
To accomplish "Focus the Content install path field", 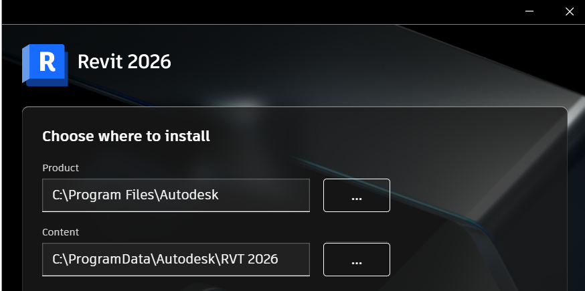I will click(x=176, y=260).
